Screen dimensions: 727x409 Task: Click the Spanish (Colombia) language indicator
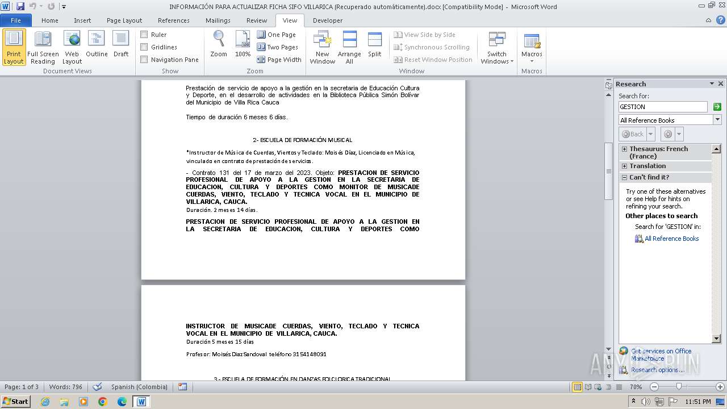pos(139,387)
